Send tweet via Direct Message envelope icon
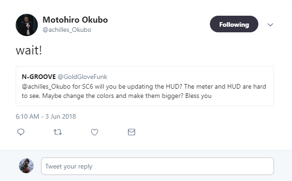 (x=131, y=132)
